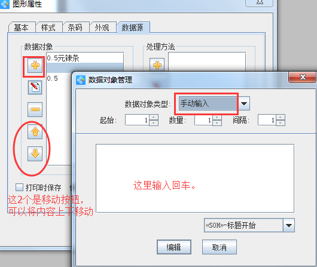Viewport: 317px width, 267px height.
Task: Remove data object with minus icon
Action: [35, 109]
